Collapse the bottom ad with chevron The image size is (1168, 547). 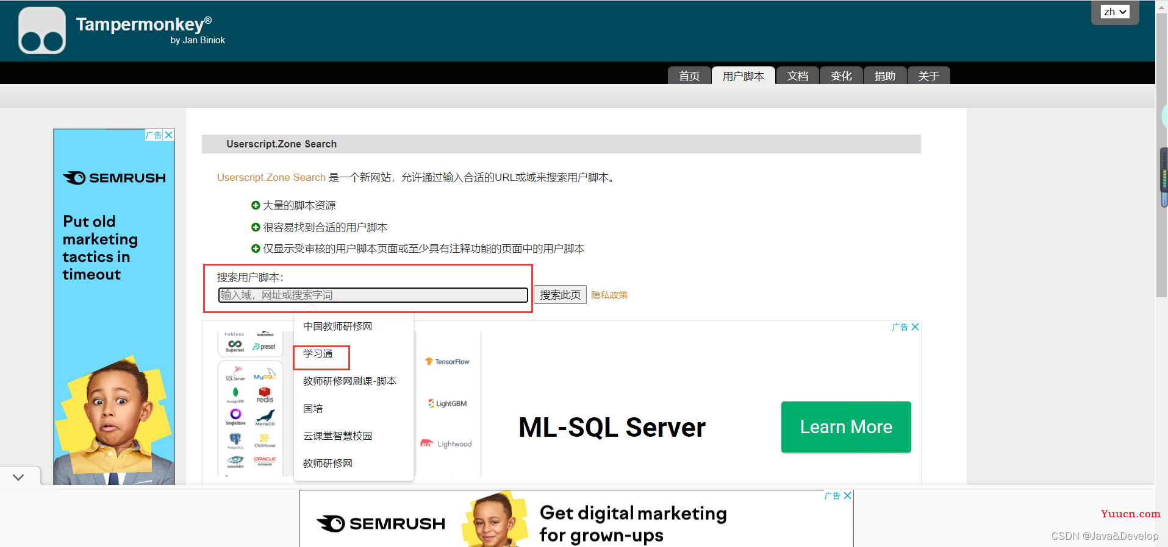click(19, 477)
